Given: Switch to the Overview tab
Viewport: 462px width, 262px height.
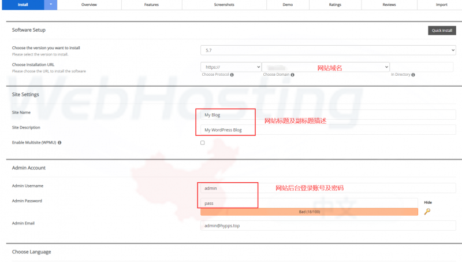Looking at the screenshot, I should click(x=89, y=4).
